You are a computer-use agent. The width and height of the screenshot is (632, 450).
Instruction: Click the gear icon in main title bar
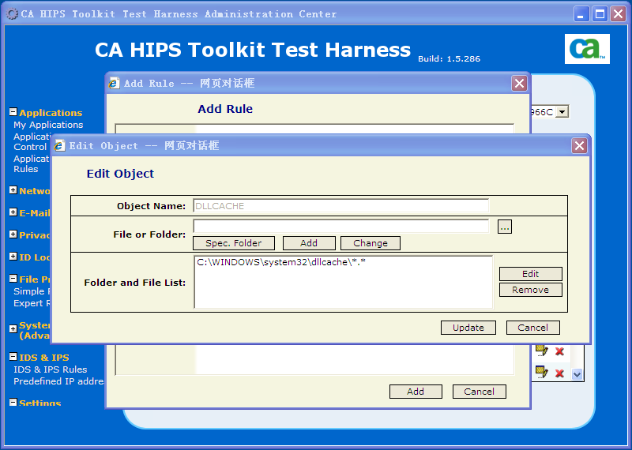tap(12, 14)
